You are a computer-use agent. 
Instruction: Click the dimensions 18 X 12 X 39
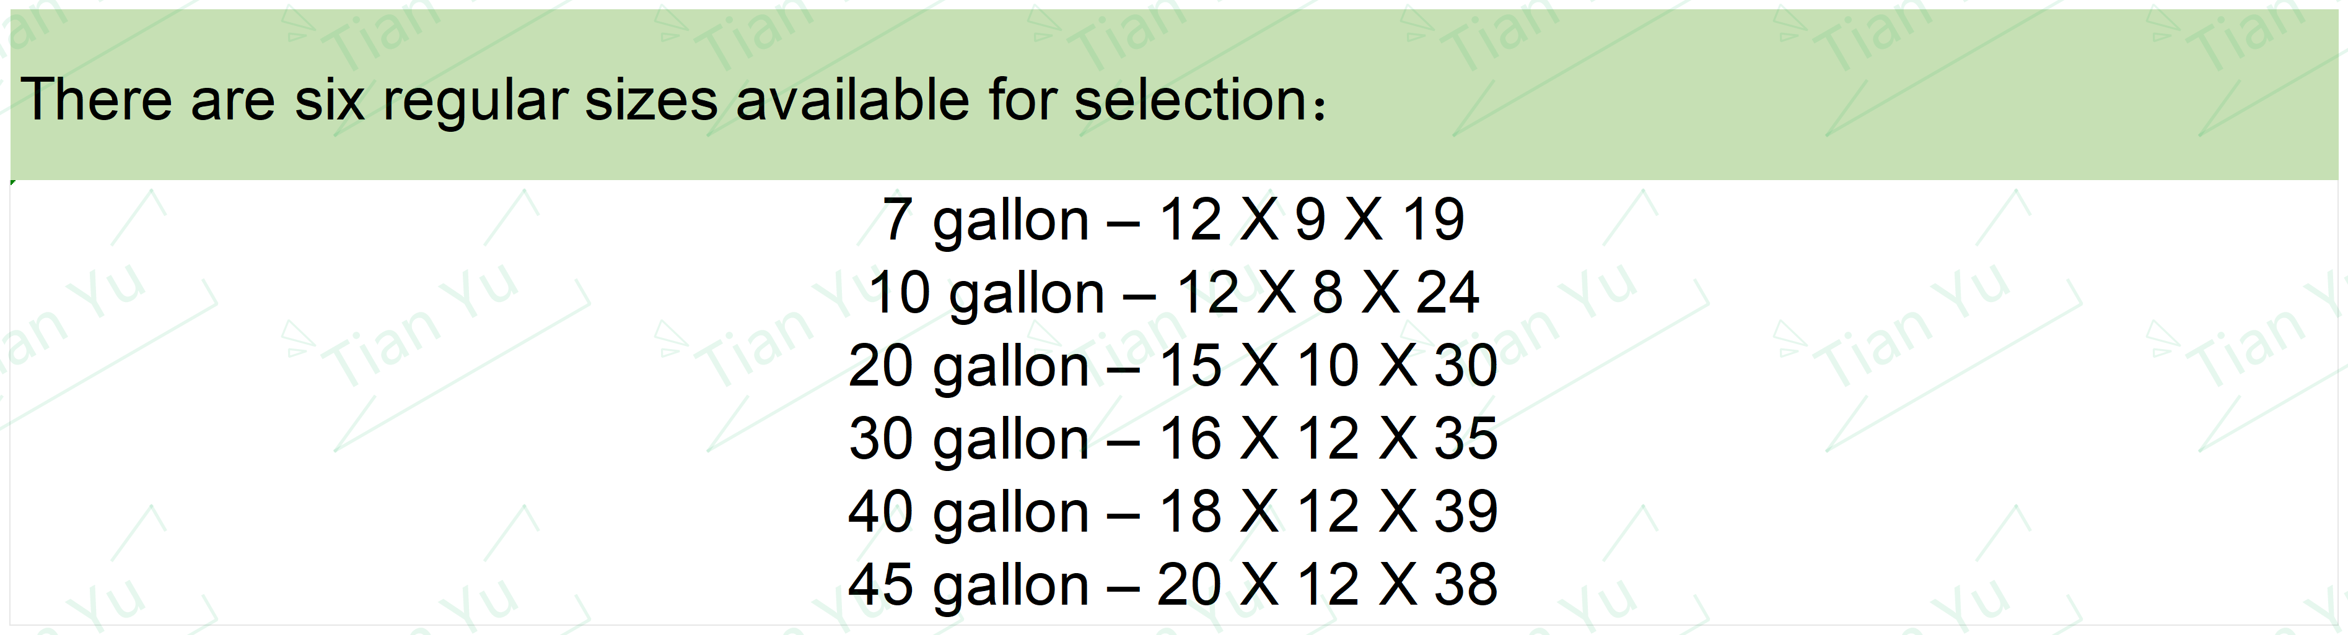tap(1328, 511)
